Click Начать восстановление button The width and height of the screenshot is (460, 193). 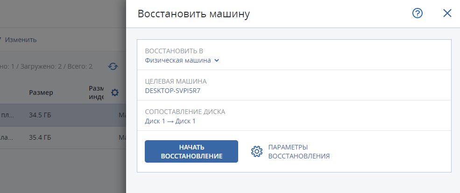[x=191, y=151]
